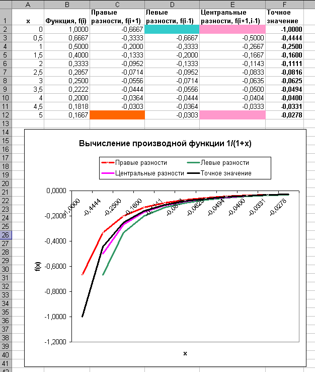
Task: Click the 'Точное значение' header cell
Action: 284,17
